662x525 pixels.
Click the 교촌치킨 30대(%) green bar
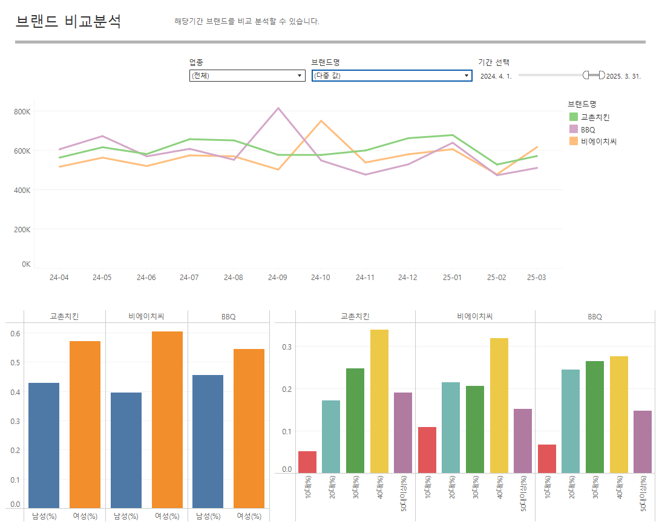pos(355,421)
